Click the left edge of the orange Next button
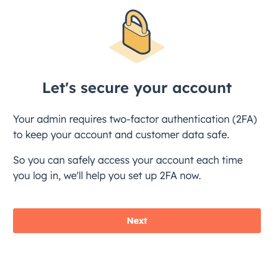Screen dimensions: 277x261 [15, 221]
